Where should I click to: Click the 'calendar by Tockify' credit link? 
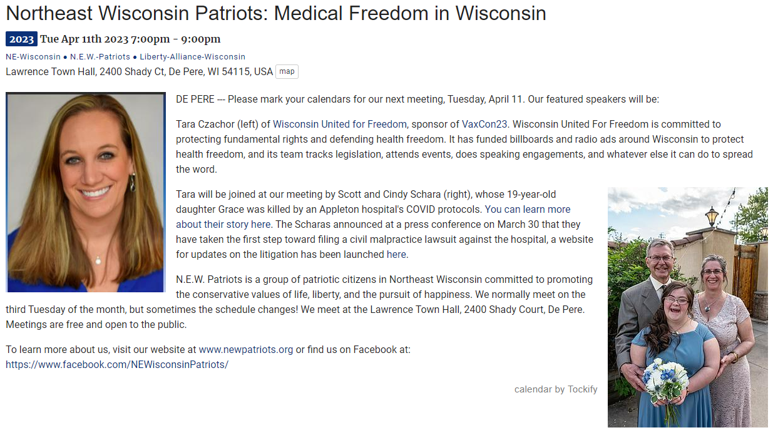tap(556, 389)
